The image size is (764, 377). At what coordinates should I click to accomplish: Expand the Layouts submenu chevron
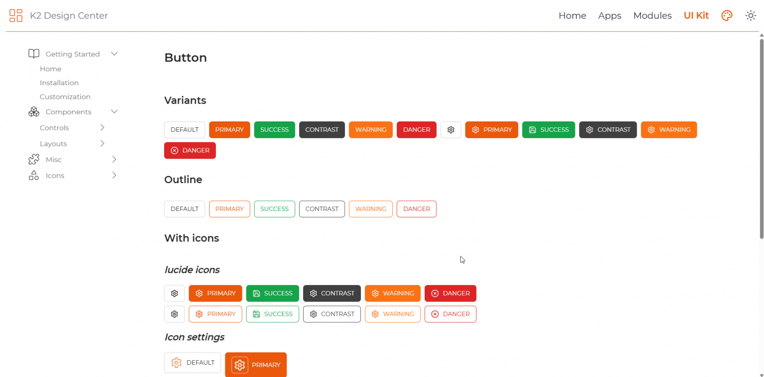click(x=102, y=143)
